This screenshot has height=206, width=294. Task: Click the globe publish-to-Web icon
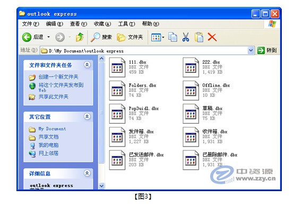[32, 86]
